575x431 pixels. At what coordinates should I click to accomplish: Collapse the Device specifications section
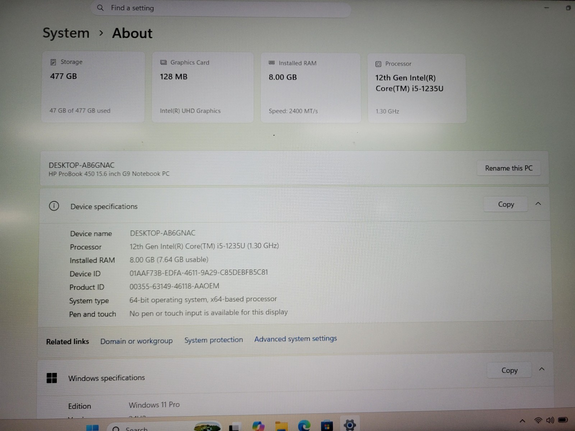click(538, 204)
